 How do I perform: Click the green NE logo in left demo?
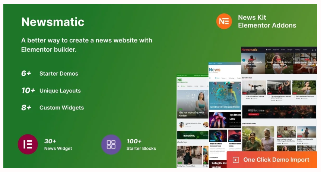[x=182, y=80]
